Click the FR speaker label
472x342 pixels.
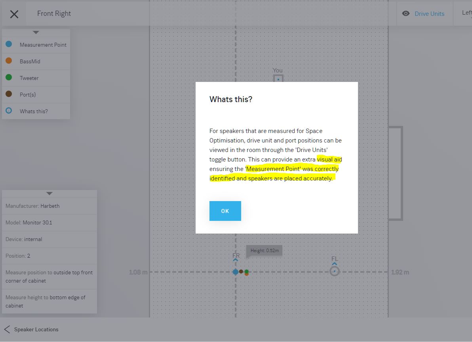(236, 255)
